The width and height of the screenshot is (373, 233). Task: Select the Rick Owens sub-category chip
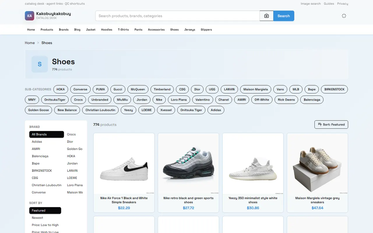pyautogui.click(x=286, y=100)
